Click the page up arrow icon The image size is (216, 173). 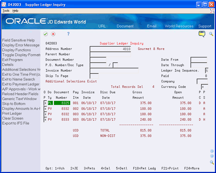[x=212, y=151]
